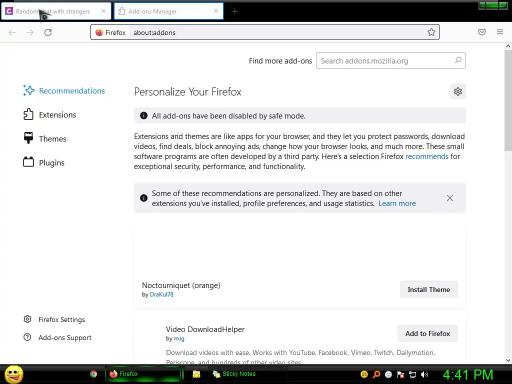This screenshot has height=384, width=512.
Task: Dismiss the personalized recommendations notice
Action: (x=449, y=198)
